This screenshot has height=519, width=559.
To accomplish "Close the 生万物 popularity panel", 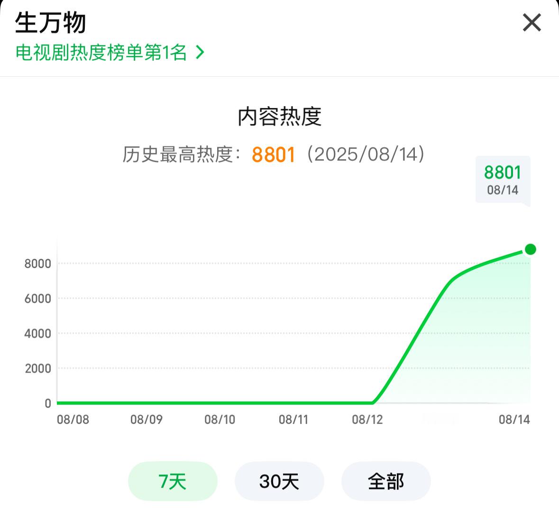I will pyautogui.click(x=532, y=22).
